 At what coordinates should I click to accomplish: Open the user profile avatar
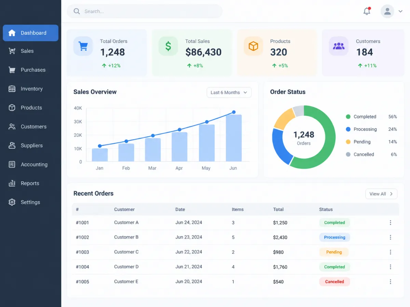[x=387, y=11]
